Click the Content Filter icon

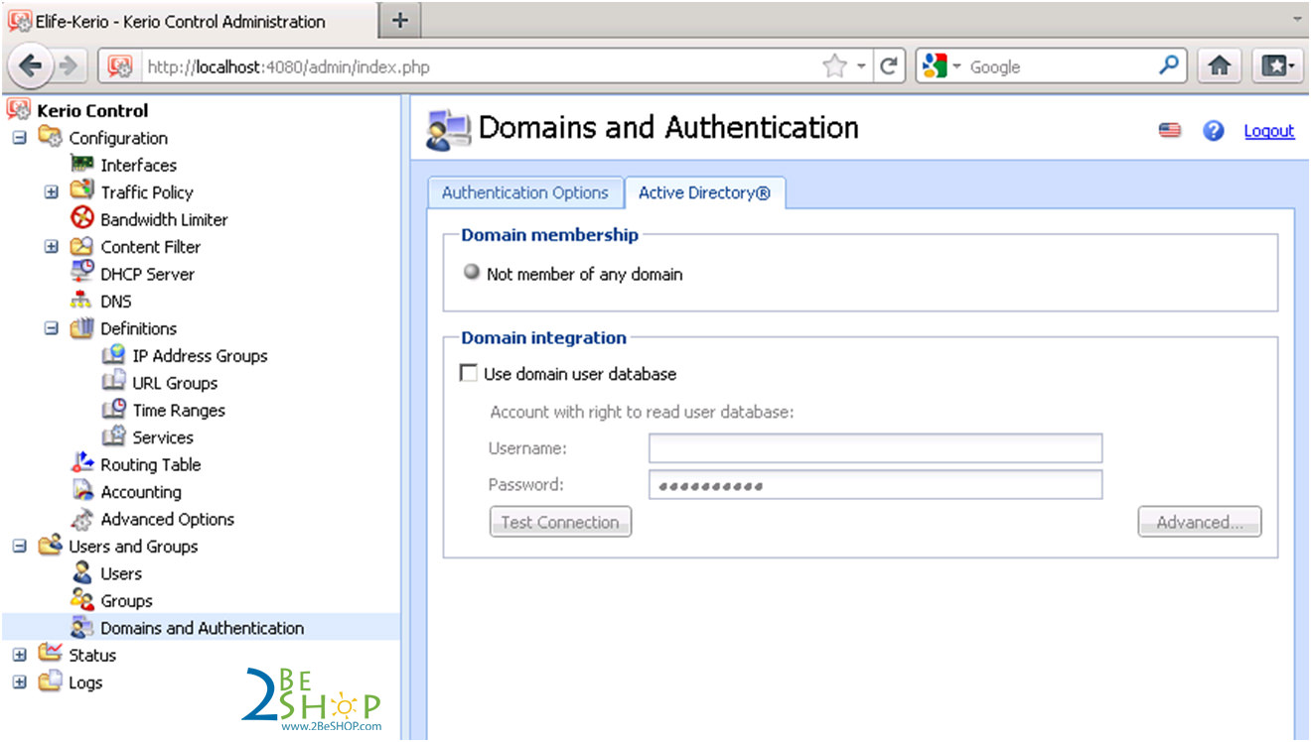(82, 246)
